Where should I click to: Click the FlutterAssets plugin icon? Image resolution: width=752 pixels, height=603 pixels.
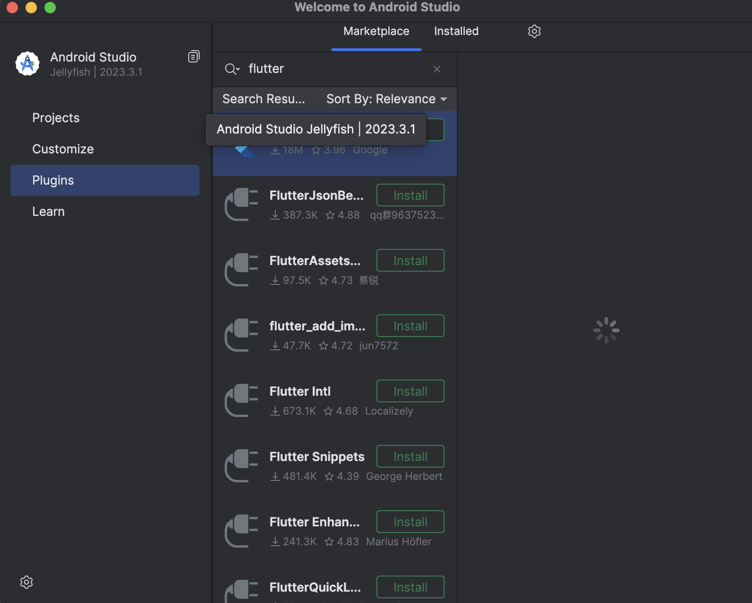[241, 270]
